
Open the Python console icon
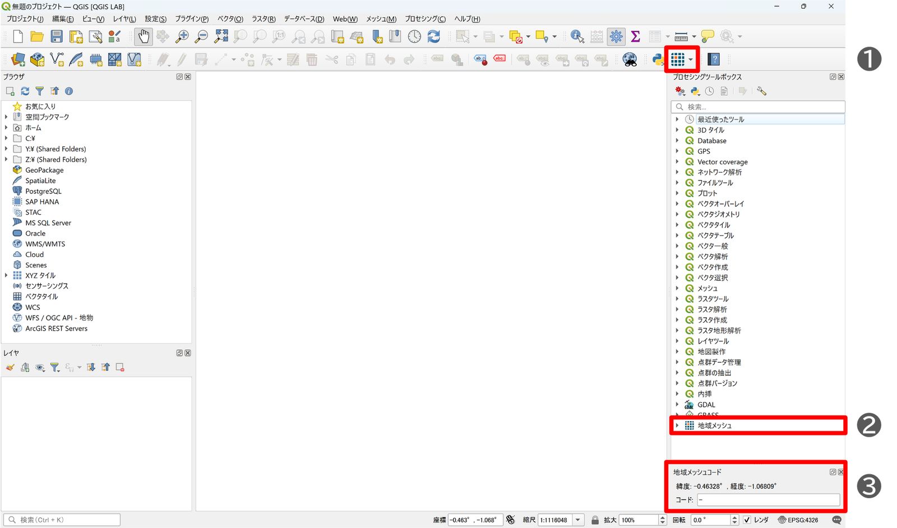(658, 59)
